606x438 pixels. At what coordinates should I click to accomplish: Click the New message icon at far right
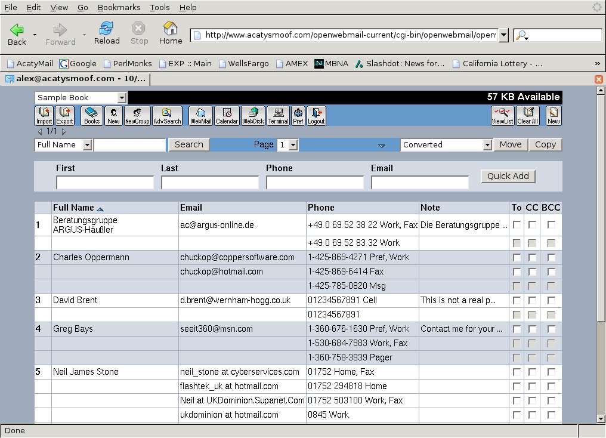554,116
